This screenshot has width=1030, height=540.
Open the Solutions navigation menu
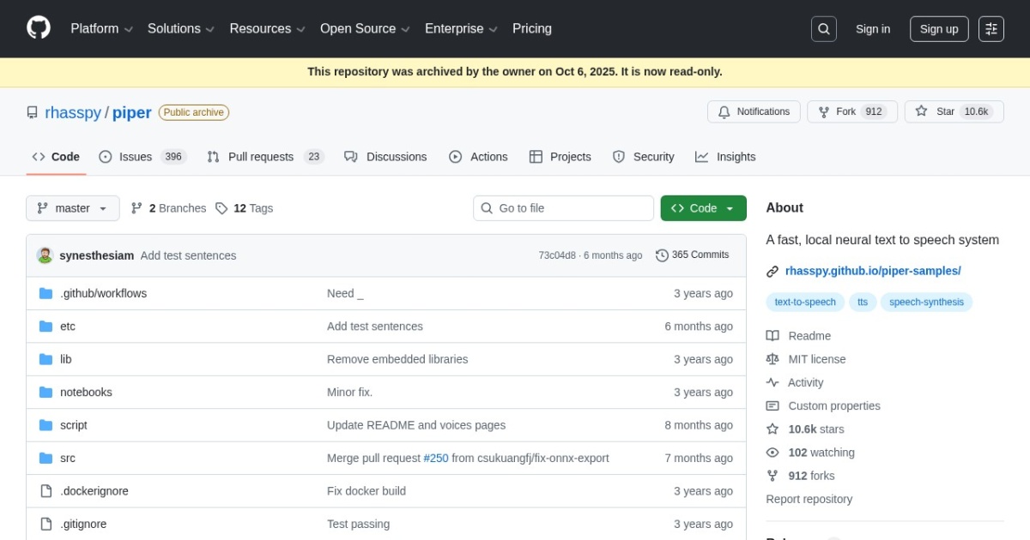click(x=180, y=29)
